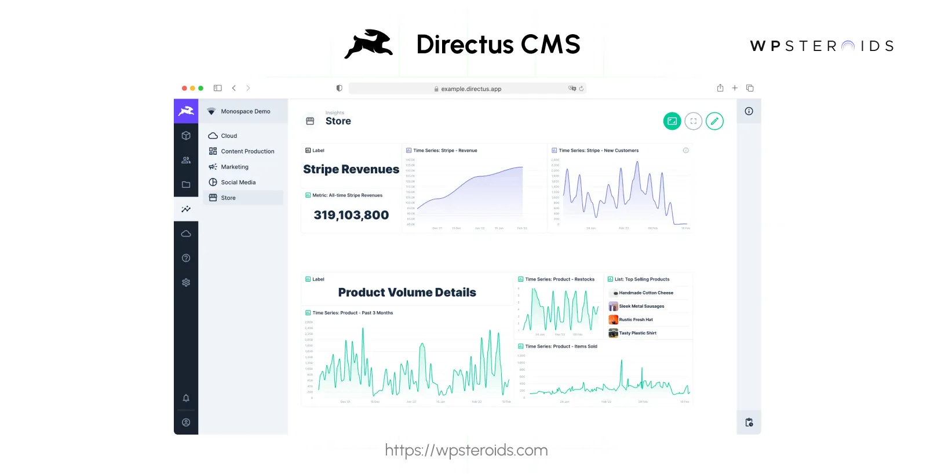Click Rustic Fresh Hat list item
The height and width of the screenshot is (474, 934).
648,319
